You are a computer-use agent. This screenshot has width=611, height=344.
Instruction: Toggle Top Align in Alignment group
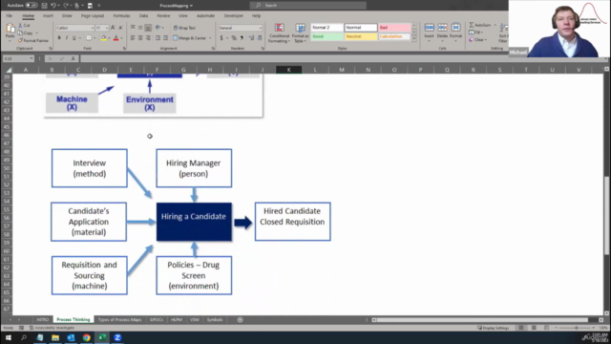(x=133, y=28)
